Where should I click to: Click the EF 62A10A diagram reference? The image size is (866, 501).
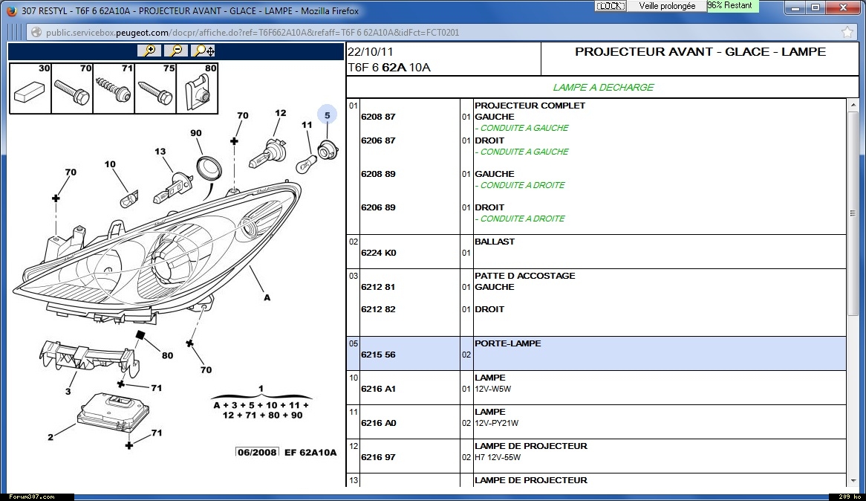click(x=310, y=453)
